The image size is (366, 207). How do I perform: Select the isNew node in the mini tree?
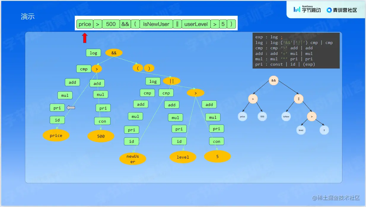(x=286, y=116)
